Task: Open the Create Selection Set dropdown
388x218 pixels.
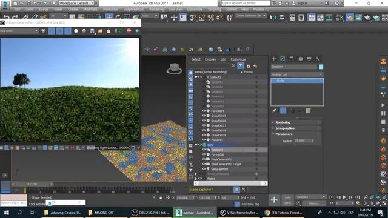Action: (x=250, y=16)
